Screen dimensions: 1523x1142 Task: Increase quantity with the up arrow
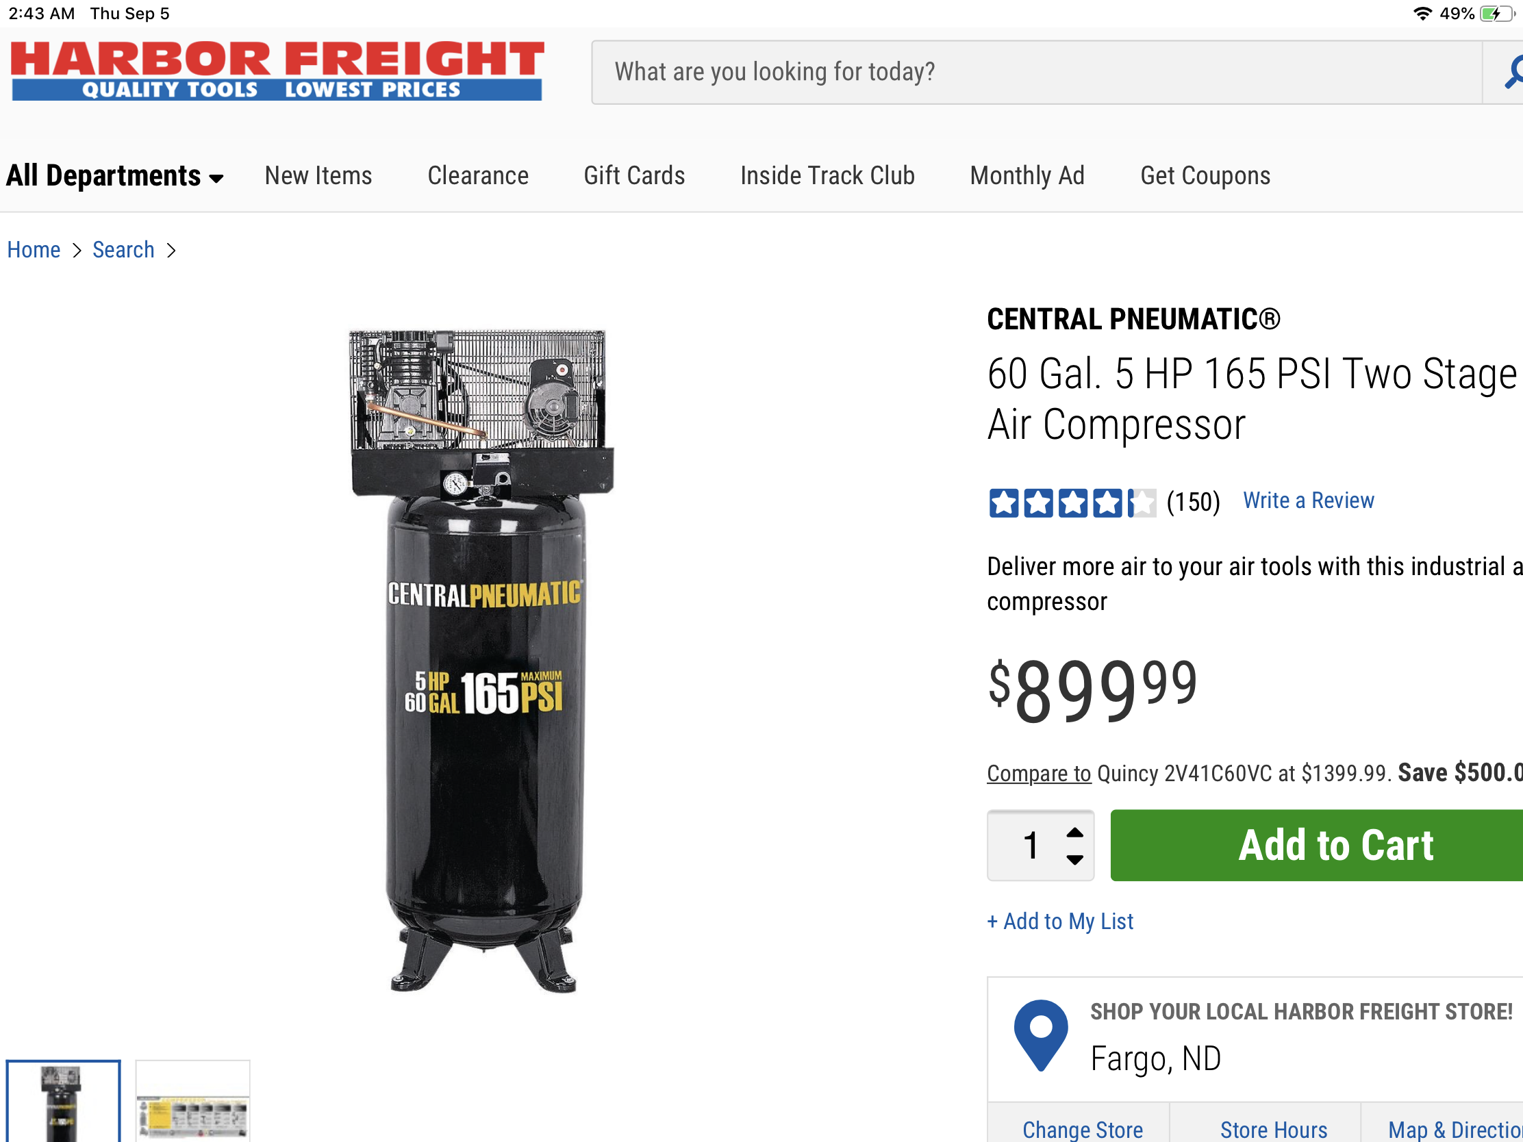coord(1074,833)
